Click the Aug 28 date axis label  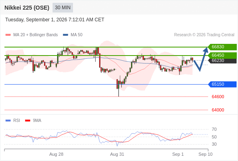click(x=56, y=154)
